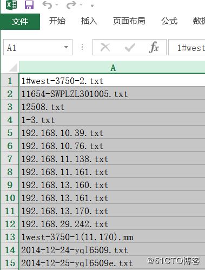Select row 5 header
The width and height of the screenshot is (205, 270).
coord(10,133)
